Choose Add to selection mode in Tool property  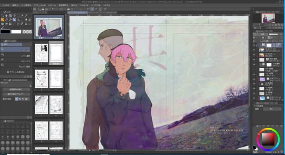[20, 99]
